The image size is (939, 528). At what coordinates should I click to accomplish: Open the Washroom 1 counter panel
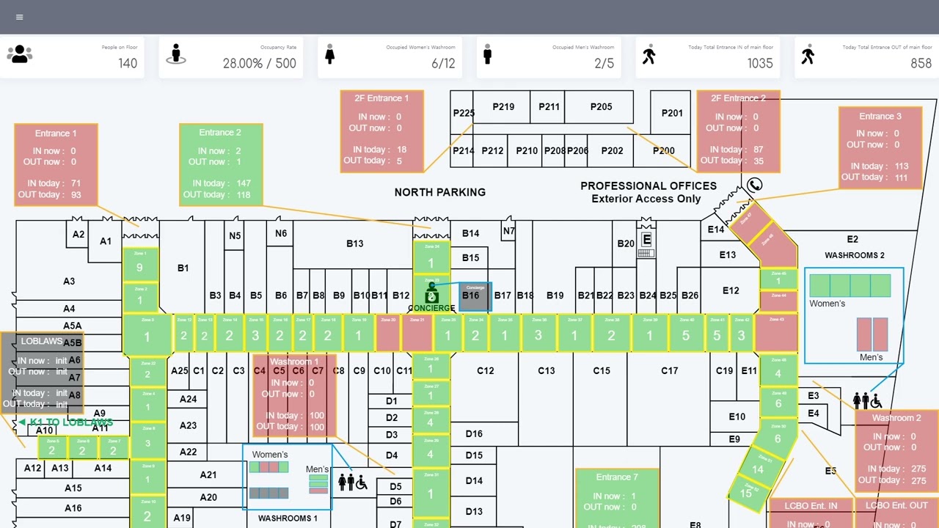(x=295, y=397)
